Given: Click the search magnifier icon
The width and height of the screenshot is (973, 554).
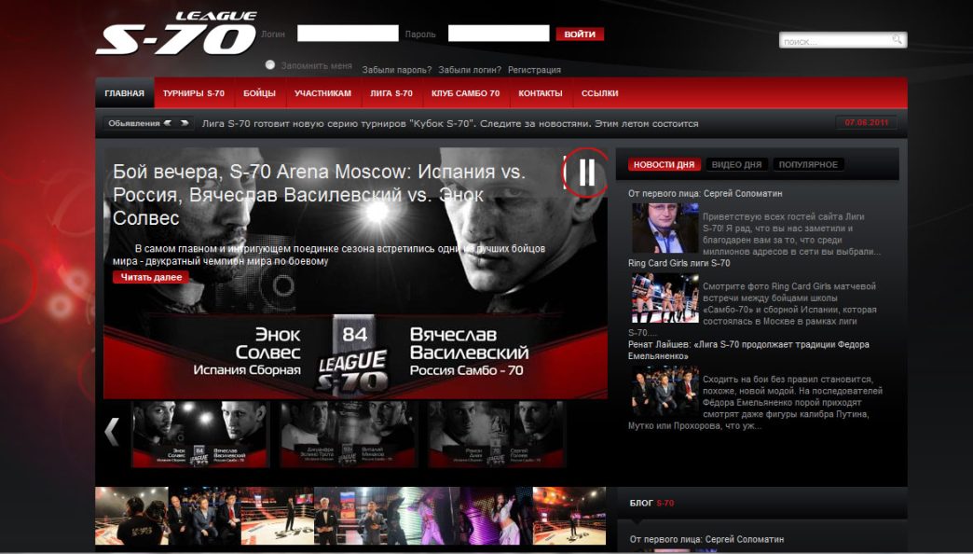Looking at the screenshot, I should pyautogui.click(x=897, y=40).
